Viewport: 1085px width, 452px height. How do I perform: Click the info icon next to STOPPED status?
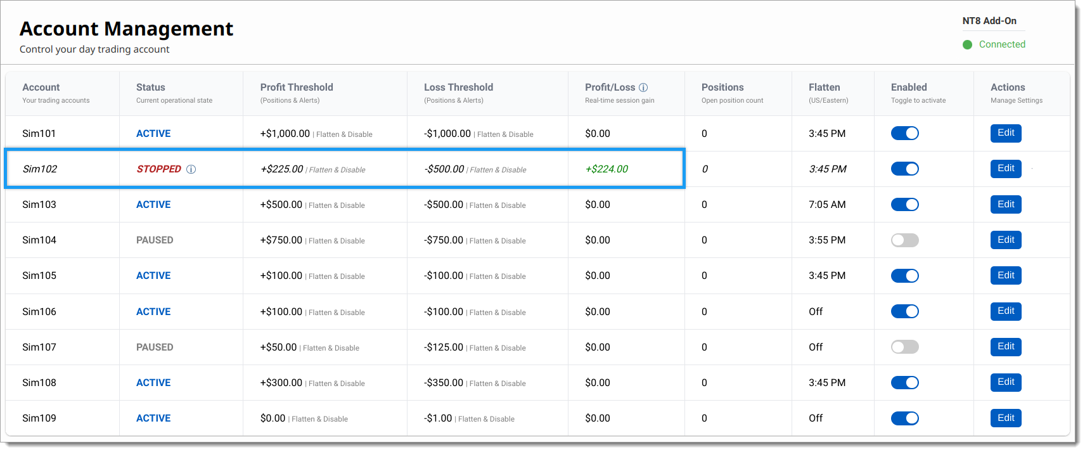click(191, 169)
